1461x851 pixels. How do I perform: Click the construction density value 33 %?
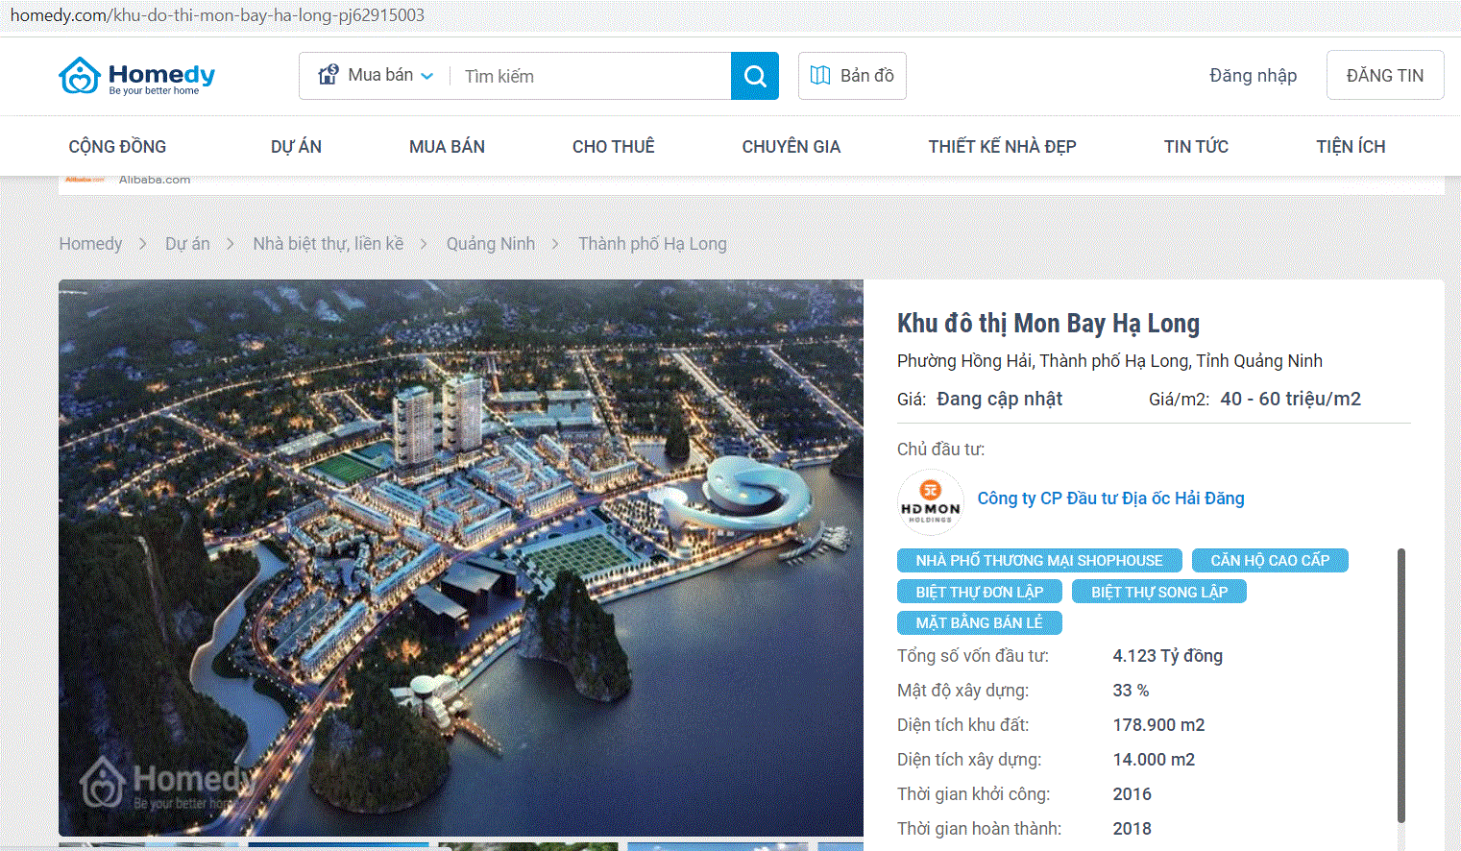(x=1131, y=691)
